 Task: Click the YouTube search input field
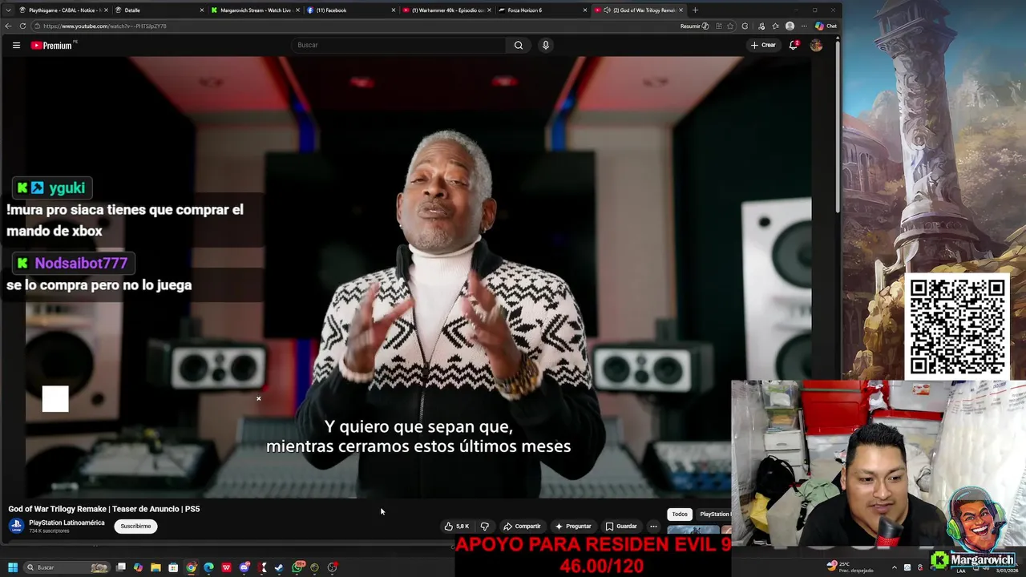(398, 45)
